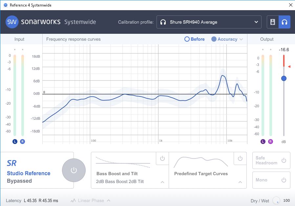The height and width of the screenshot is (206, 295).
Task: Open the Calibration profile dropdown
Action: coord(209,22)
